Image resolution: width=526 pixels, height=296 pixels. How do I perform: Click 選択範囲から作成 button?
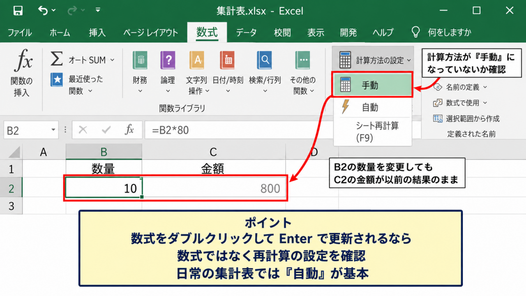pyautogui.click(x=466, y=119)
